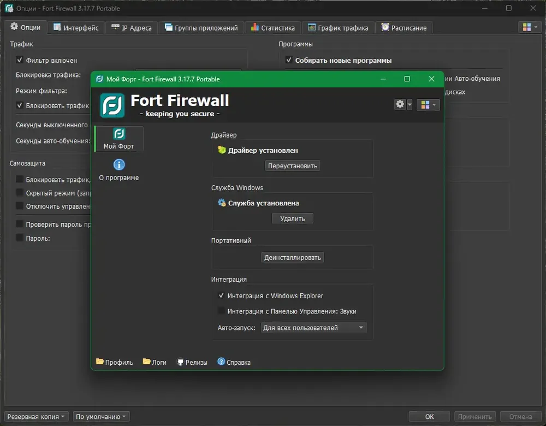The height and width of the screenshot is (426, 546).
Task: Click Fort icon in Мой Форт title bar
Action: pos(99,79)
